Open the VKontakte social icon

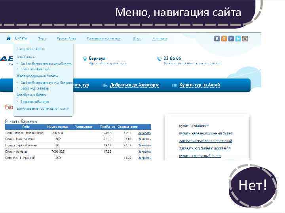pos(217,39)
